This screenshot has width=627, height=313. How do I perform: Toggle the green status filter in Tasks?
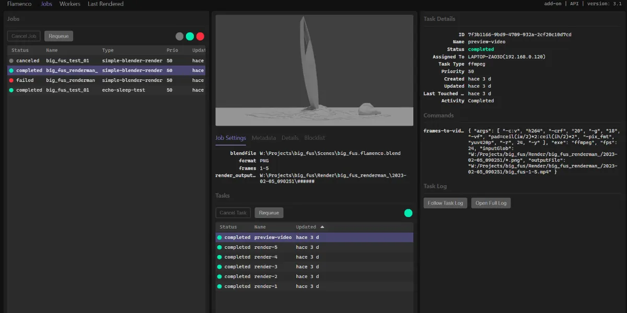pyautogui.click(x=408, y=213)
